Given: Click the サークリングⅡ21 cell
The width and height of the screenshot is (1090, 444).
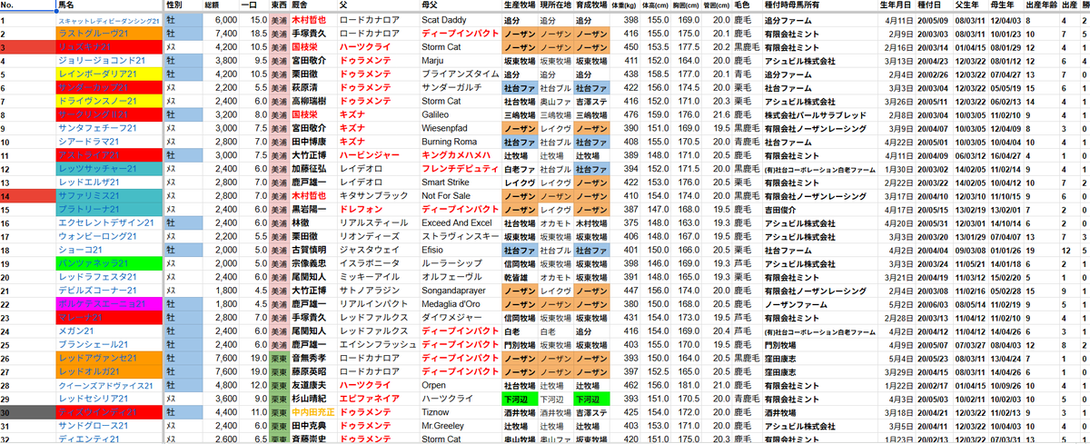Looking at the screenshot, I should [x=110, y=115].
